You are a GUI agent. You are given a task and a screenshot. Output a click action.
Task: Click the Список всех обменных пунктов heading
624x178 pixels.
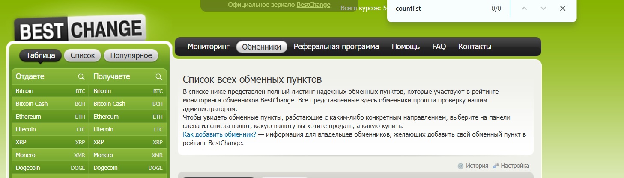(x=252, y=80)
